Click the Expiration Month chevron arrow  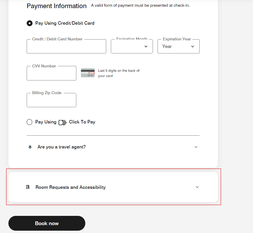tap(146, 46)
